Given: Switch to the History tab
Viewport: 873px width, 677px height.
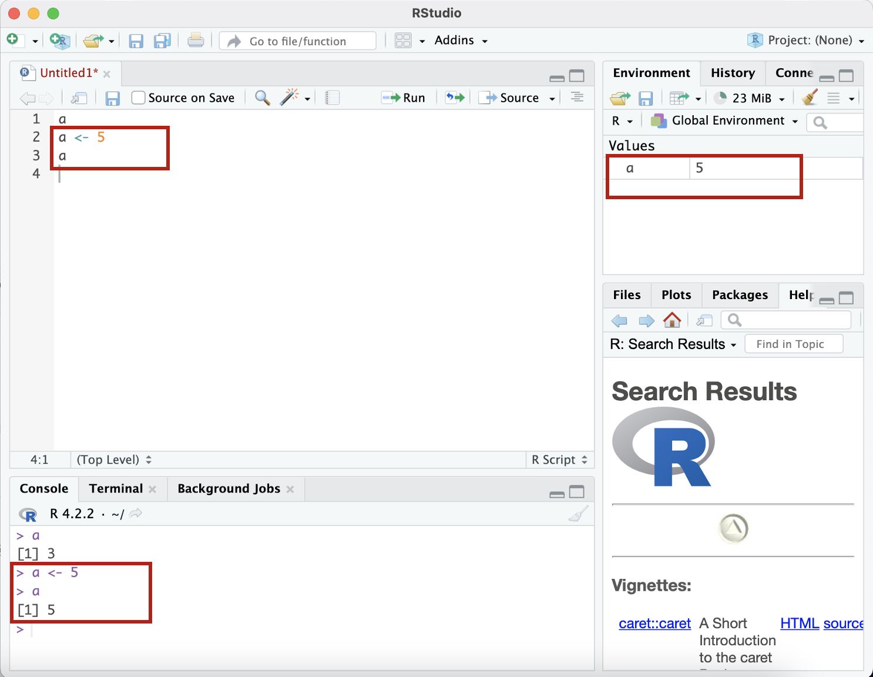Looking at the screenshot, I should 733,73.
